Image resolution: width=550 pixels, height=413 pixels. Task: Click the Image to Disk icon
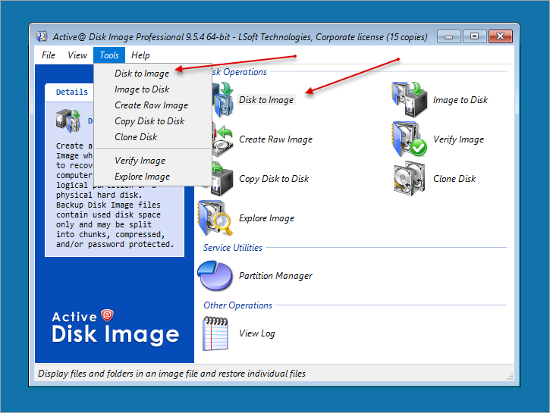(x=410, y=99)
